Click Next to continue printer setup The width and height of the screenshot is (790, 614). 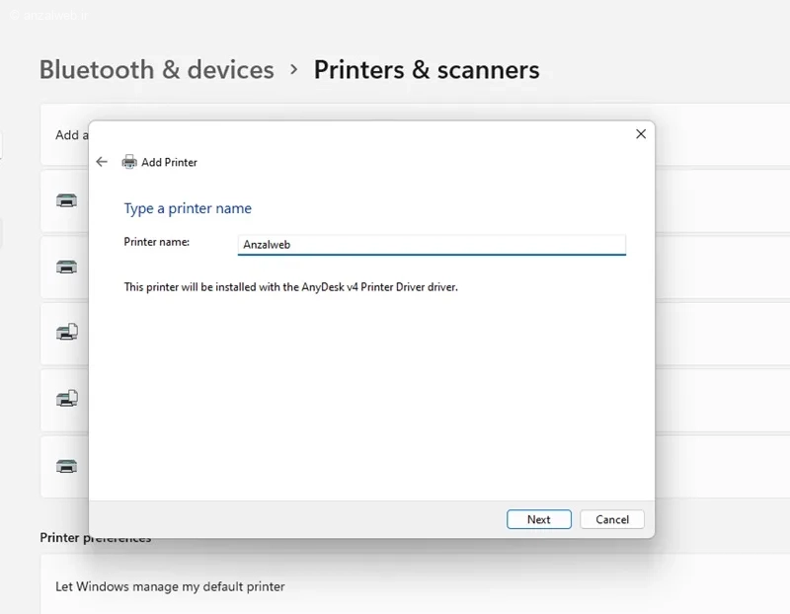pyautogui.click(x=538, y=519)
